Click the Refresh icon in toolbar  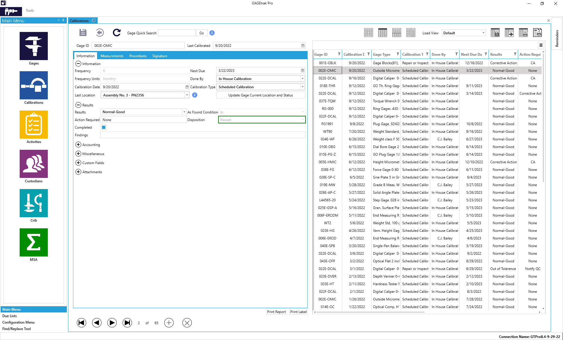click(x=117, y=33)
